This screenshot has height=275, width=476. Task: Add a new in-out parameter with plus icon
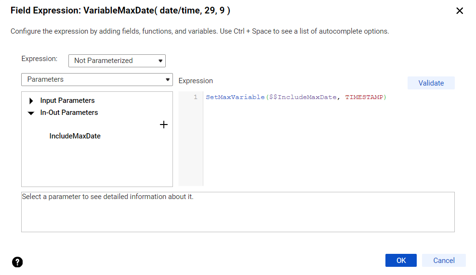164,125
